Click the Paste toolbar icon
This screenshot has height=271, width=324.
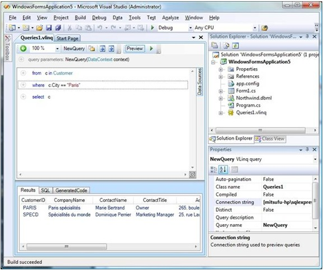88,28
